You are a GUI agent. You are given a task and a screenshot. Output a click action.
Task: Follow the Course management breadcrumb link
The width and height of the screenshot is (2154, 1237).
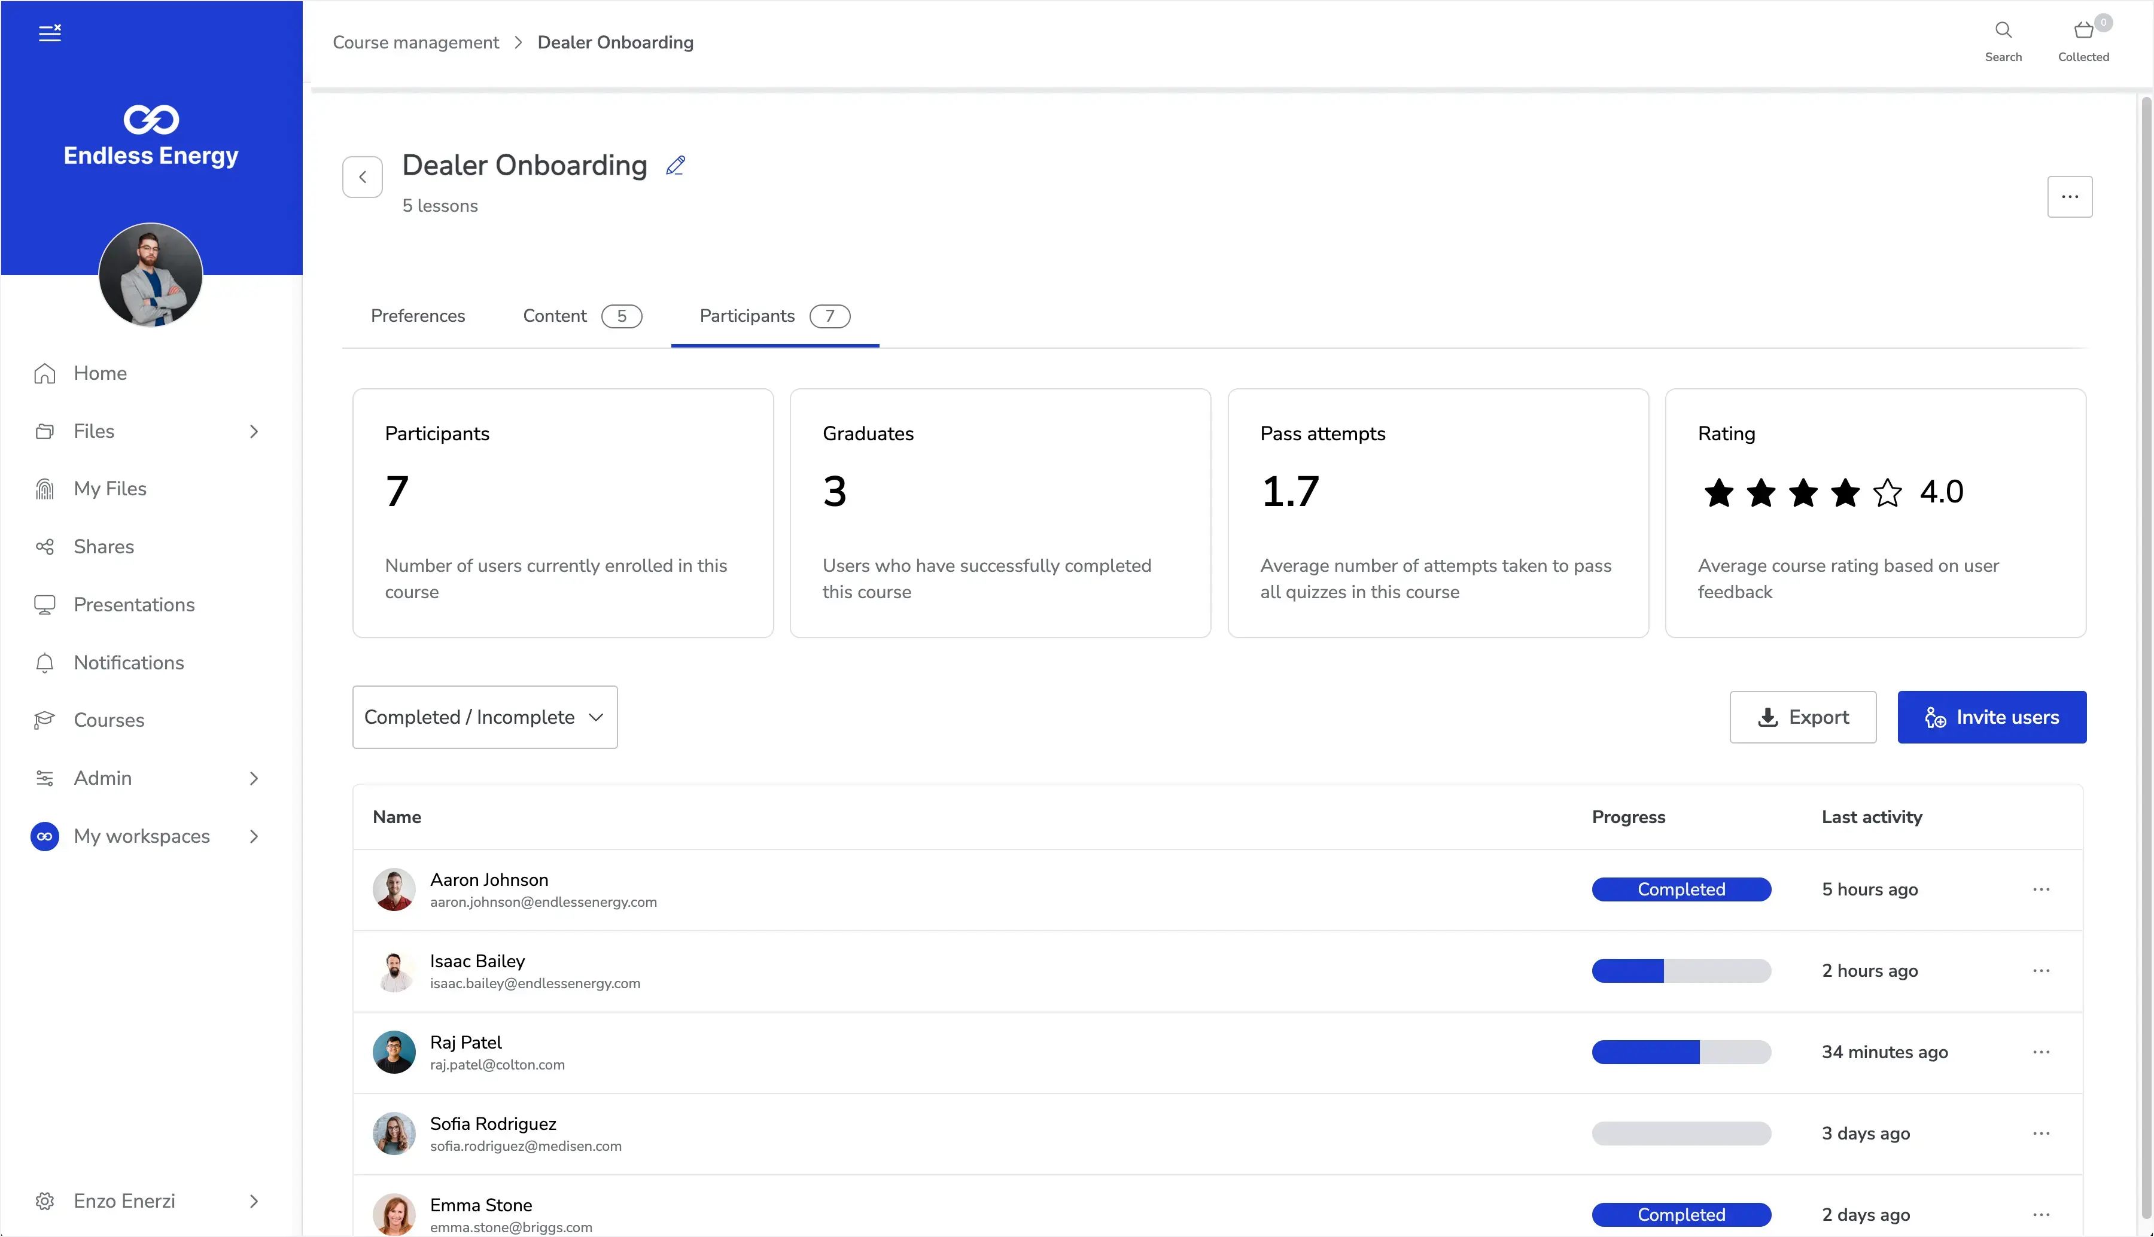[x=415, y=42]
